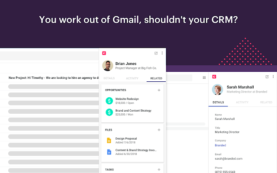Click Sarah Marshall profile photo
The width and height of the screenshot is (277, 173).
coord(217,90)
